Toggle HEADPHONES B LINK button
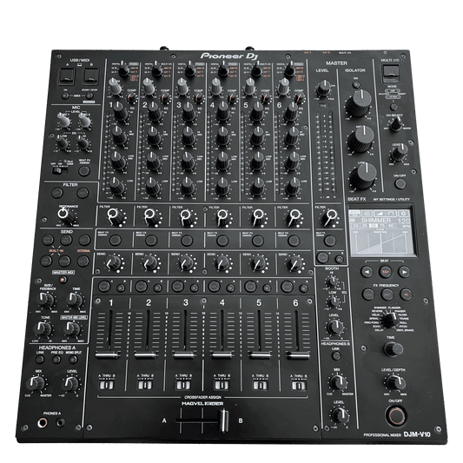The width and height of the screenshot is (463, 463). (336, 355)
